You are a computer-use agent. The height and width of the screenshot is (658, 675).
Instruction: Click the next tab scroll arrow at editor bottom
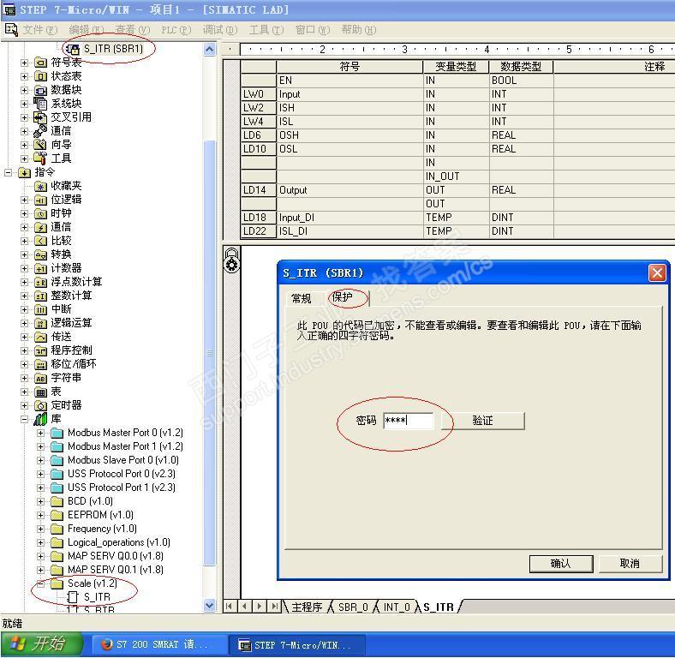260,607
